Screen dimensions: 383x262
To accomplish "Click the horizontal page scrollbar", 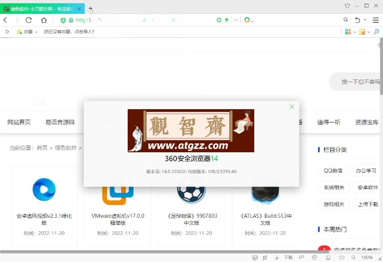I will coord(164,251).
